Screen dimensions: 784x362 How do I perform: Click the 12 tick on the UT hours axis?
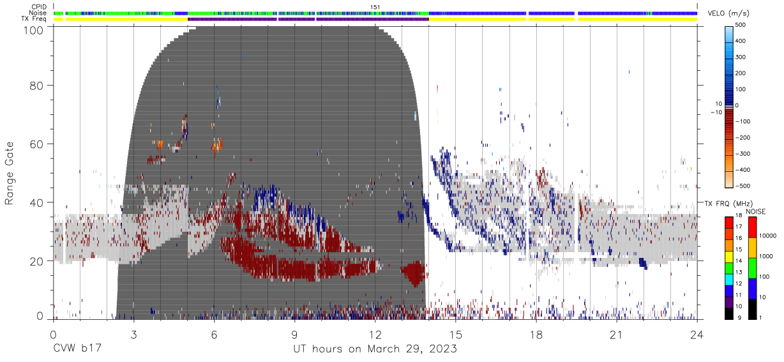pyautogui.click(x=375, y=334)
